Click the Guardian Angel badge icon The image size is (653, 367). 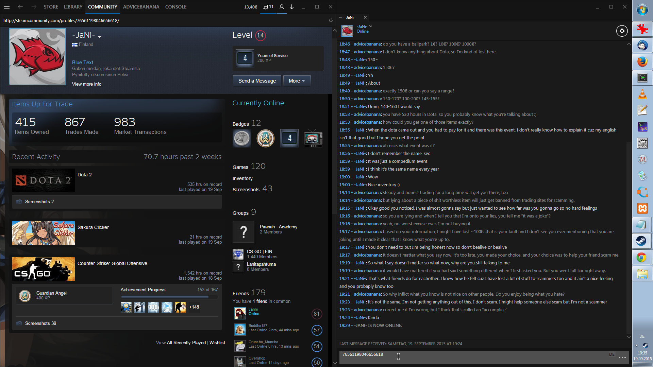(25, 296)
